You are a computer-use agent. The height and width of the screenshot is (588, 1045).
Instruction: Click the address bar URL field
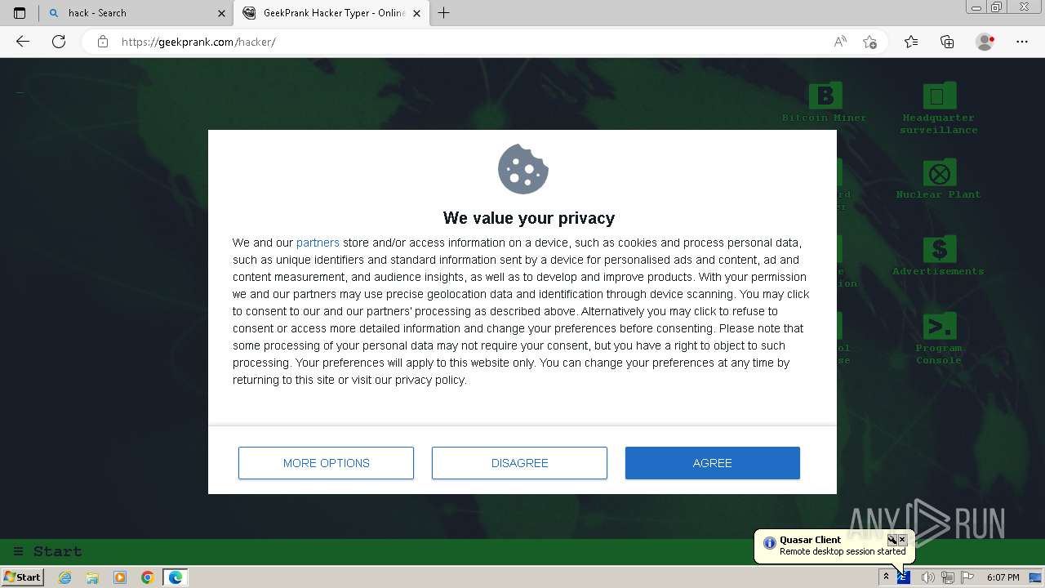(465, 42)
